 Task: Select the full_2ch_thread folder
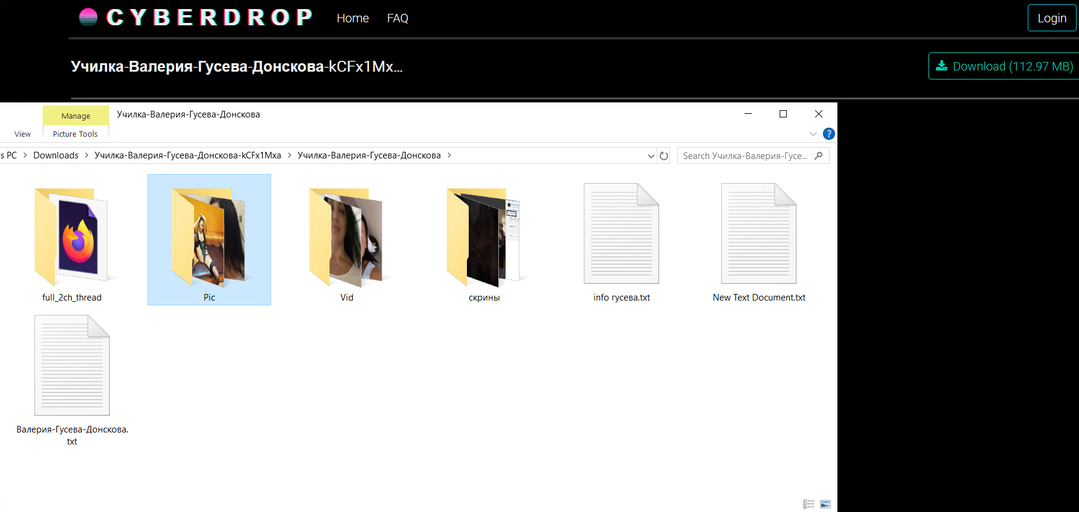pos(72,240)
